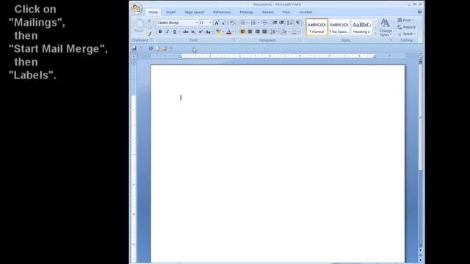Click Find in Editing group
Screen dimensions: 470x264
[406, 20]
